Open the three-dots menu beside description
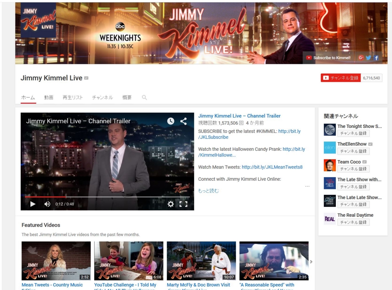 click(307, 186)
